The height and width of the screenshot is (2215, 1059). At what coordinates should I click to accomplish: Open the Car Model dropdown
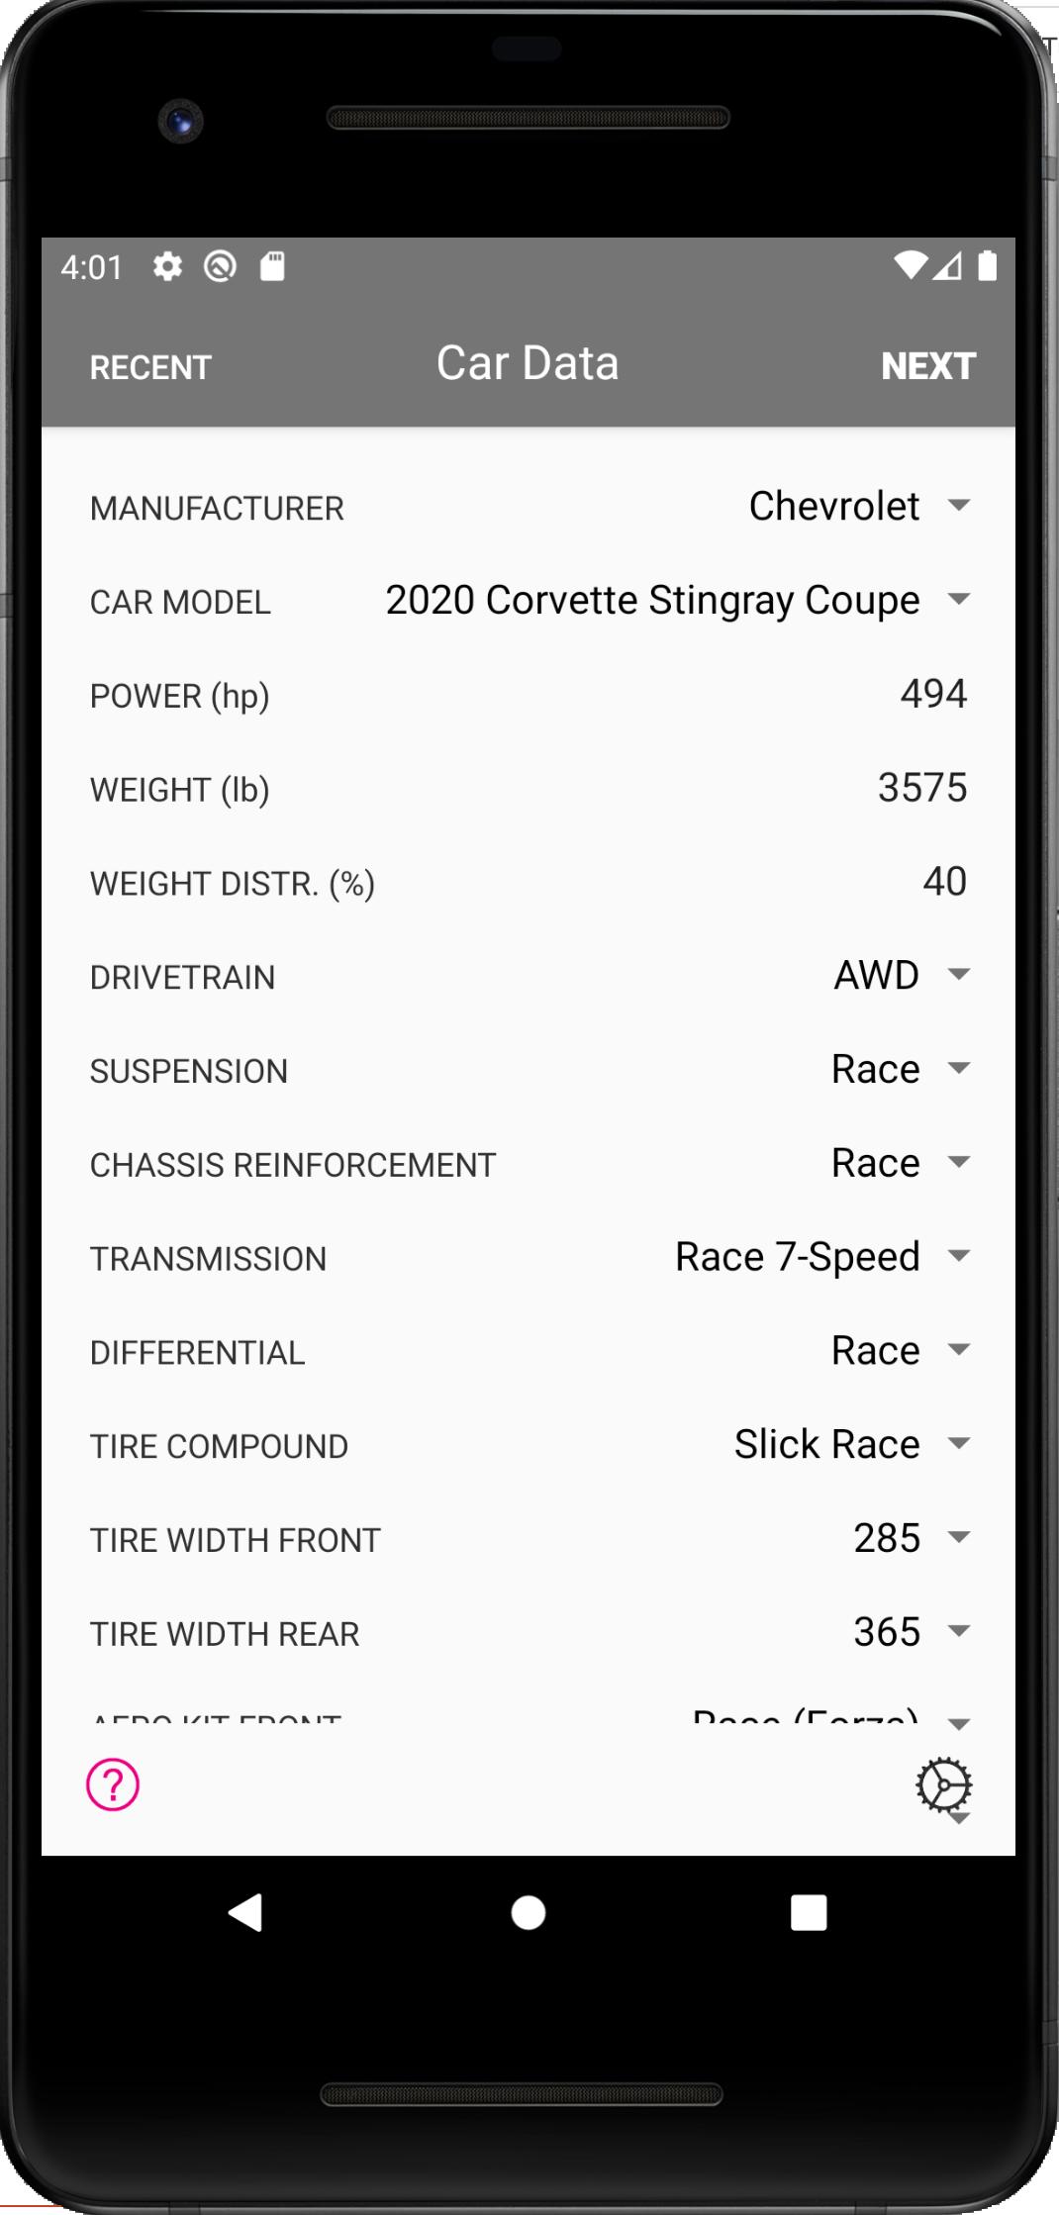(x=677, y=600)
